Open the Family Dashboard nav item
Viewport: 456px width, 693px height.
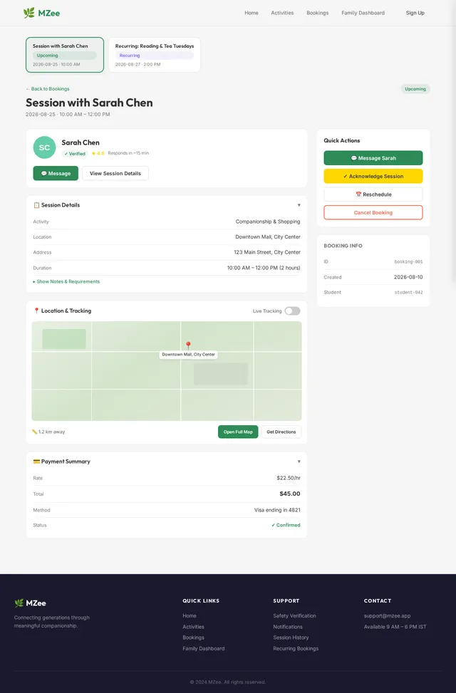point(363,13)
